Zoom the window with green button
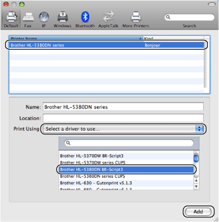This screenshot has height=222, width=219. (x=22, y=4)
